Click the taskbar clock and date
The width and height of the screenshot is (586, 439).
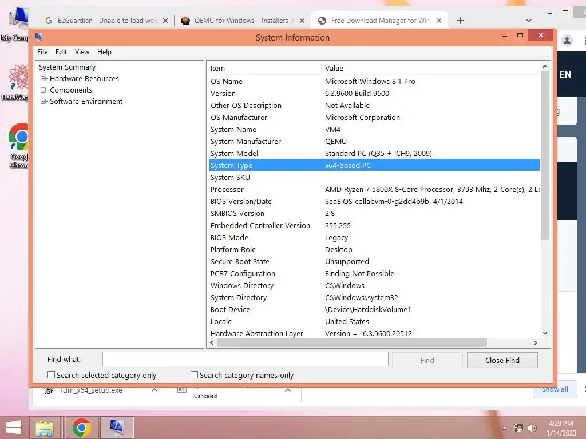[561, 428]
